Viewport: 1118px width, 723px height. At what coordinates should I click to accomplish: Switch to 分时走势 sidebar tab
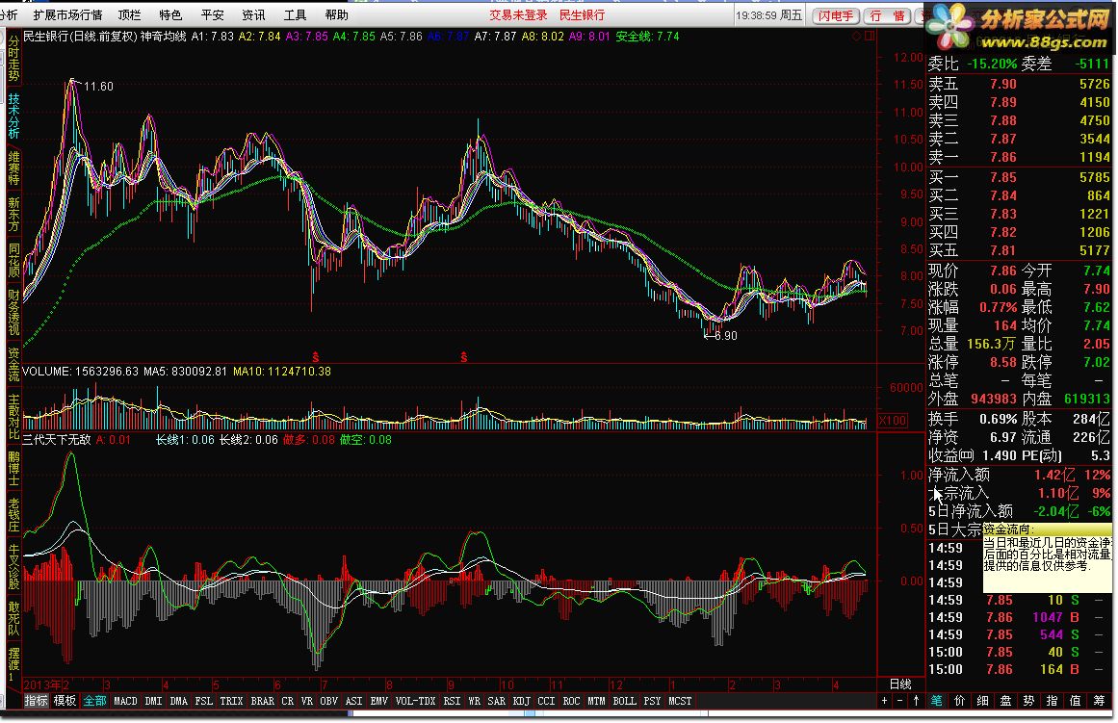pos(13,59)
